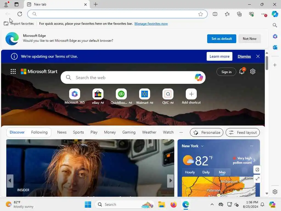
Task: Open page settings gear near Sign in
Action: coord(253,71)
